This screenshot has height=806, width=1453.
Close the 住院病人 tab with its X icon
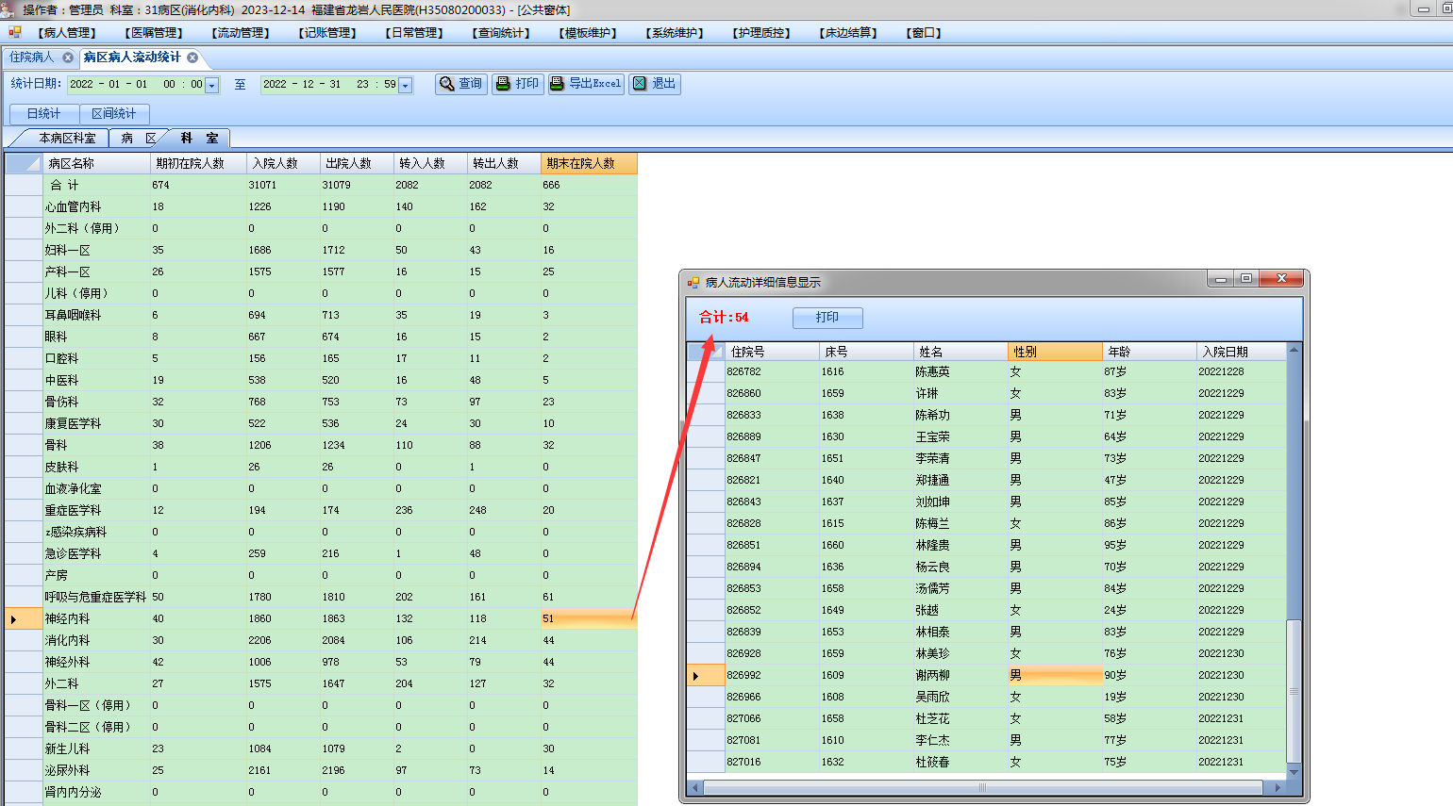[x=68, y=58]
